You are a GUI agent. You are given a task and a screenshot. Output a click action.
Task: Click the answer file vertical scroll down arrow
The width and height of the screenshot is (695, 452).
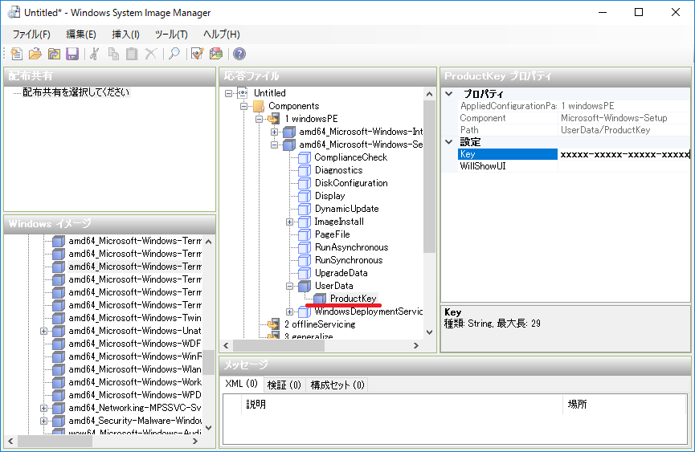click(429, 332)
